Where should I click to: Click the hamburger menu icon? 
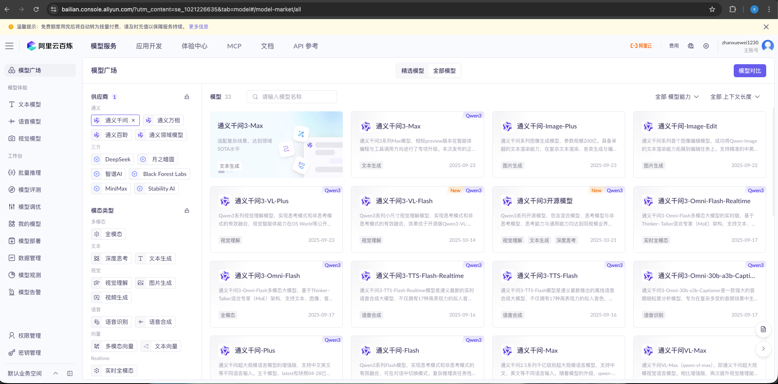(9, 46)
